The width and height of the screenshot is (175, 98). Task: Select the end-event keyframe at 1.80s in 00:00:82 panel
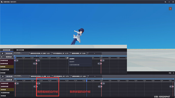(x=173, y=87)
